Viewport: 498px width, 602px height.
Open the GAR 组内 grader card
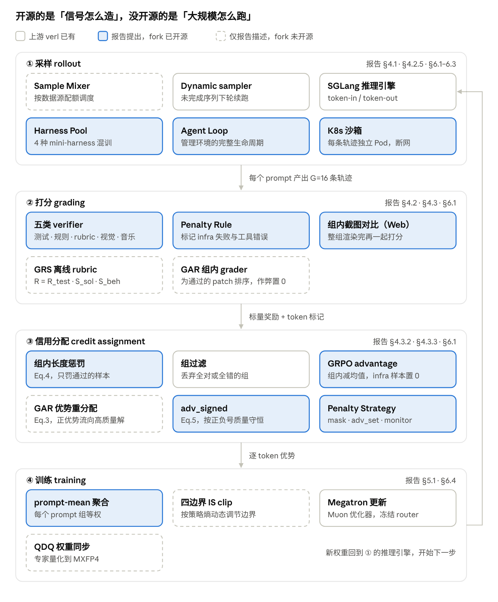point(241,275)
